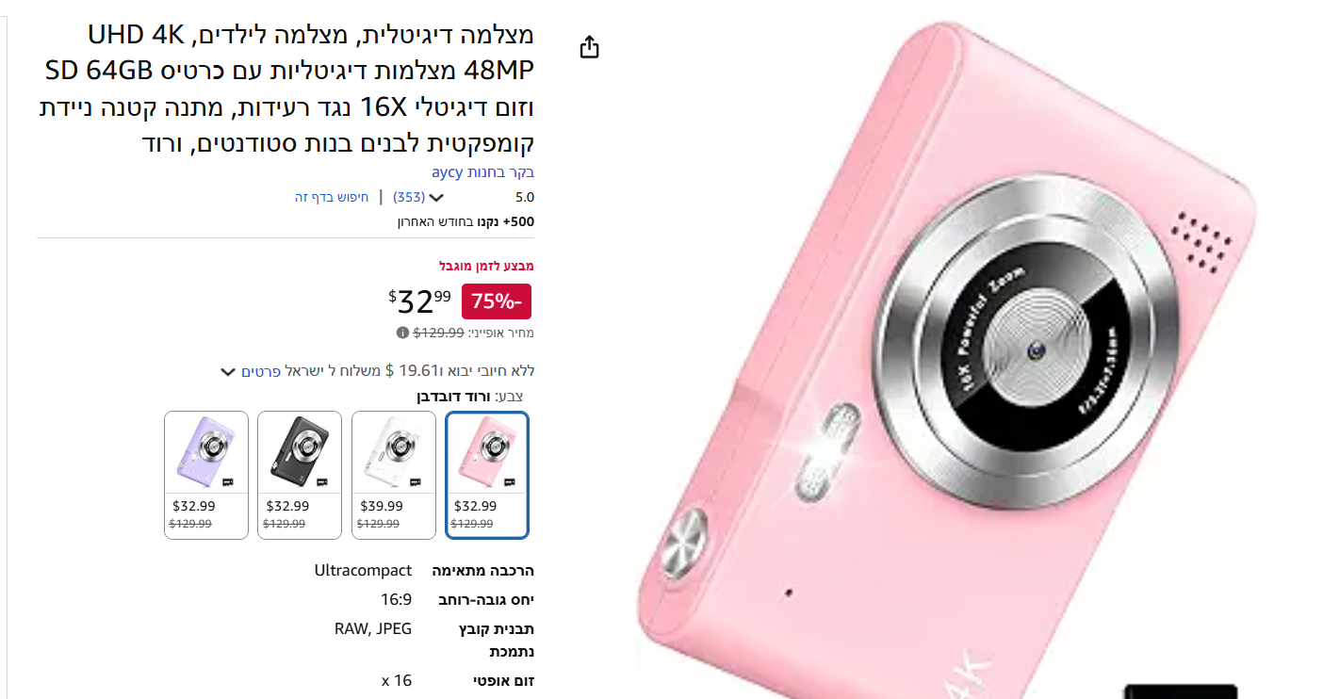Click the red 'מבצע לזמן מוגבל' deal label

486,266
